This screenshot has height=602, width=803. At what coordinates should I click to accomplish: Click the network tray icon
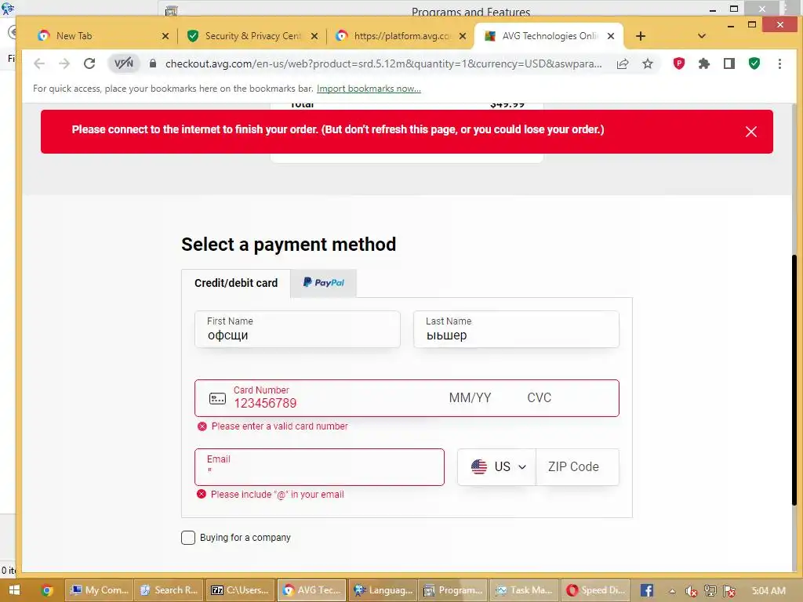pyautogui.click(x=710, y=591)
